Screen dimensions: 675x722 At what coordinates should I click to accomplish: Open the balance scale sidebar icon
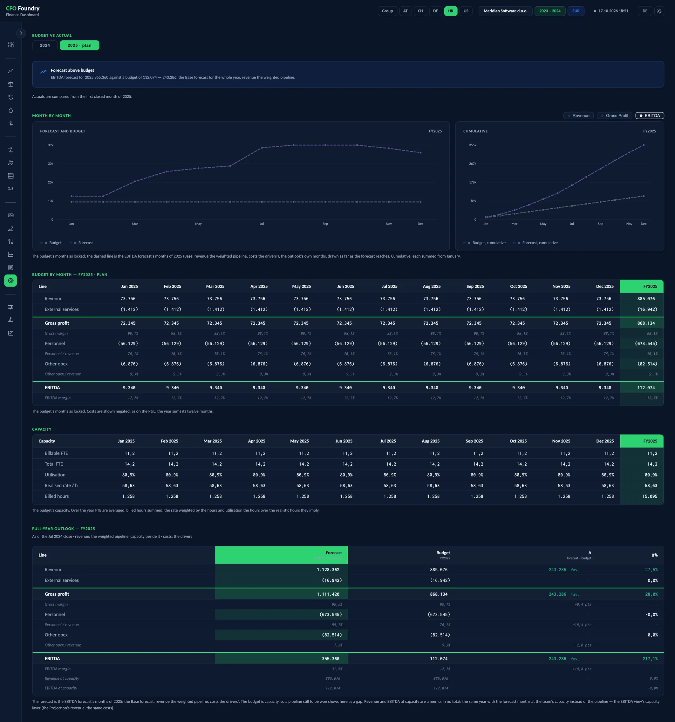click(x=10, y=84)
